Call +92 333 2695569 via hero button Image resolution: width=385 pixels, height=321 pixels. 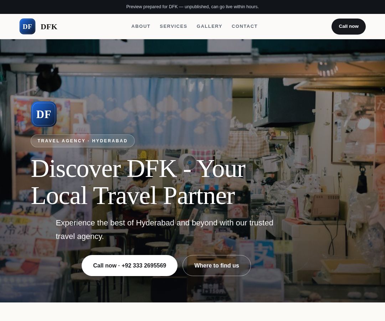pos(129,265)
